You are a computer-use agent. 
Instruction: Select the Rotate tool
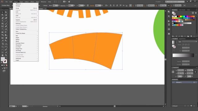[2, 29]
